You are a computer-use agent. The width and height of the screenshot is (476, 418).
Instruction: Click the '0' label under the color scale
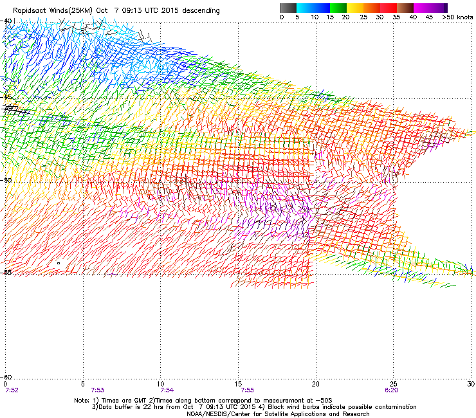tap(282, 17)
